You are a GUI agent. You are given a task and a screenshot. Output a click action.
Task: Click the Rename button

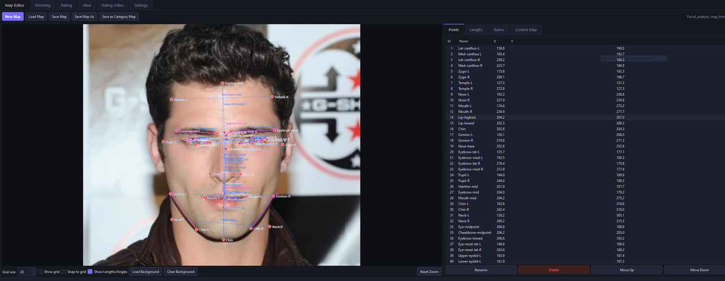click(x=481, y=270)
